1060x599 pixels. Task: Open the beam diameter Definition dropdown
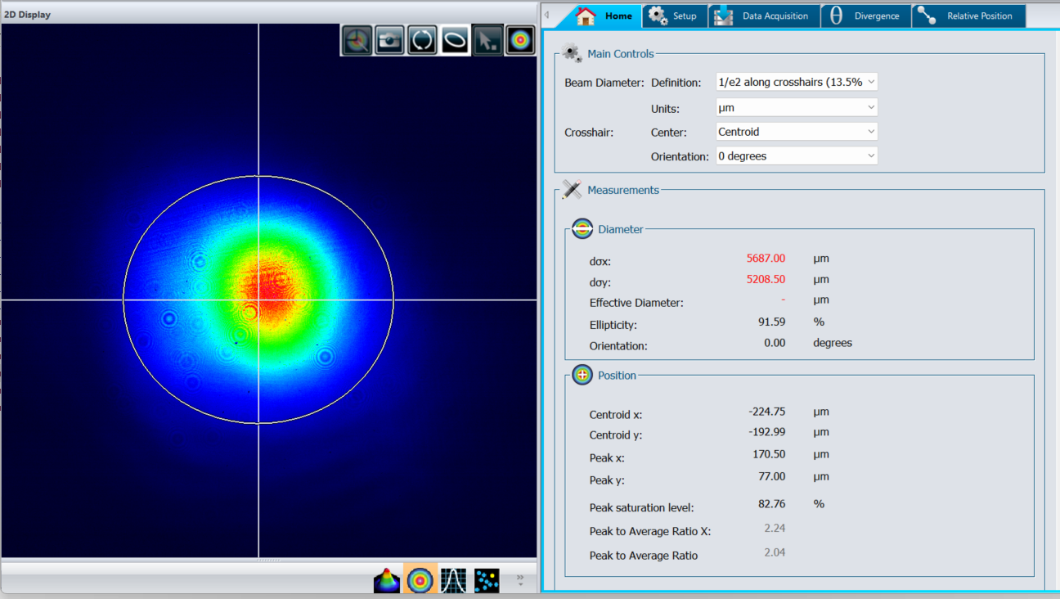(x=796, y=83)
